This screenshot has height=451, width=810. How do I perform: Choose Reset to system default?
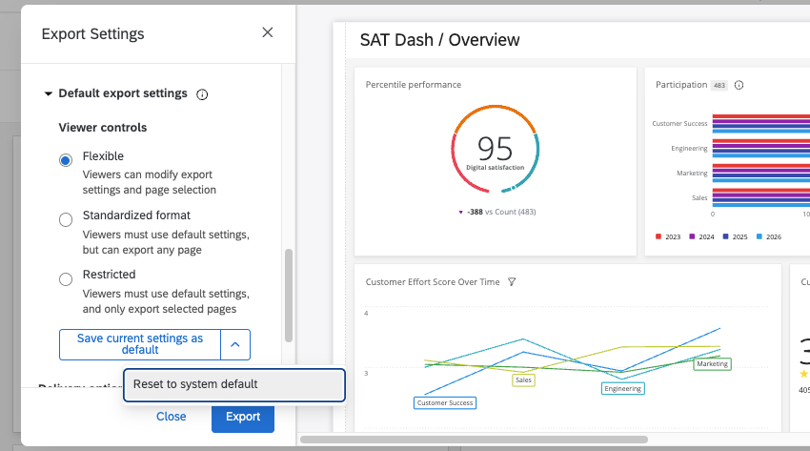pyautogui.click(x=234, y=384)
